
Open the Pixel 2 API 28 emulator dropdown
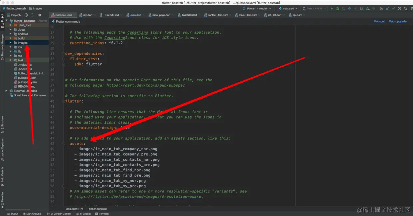tap(314, 9)
